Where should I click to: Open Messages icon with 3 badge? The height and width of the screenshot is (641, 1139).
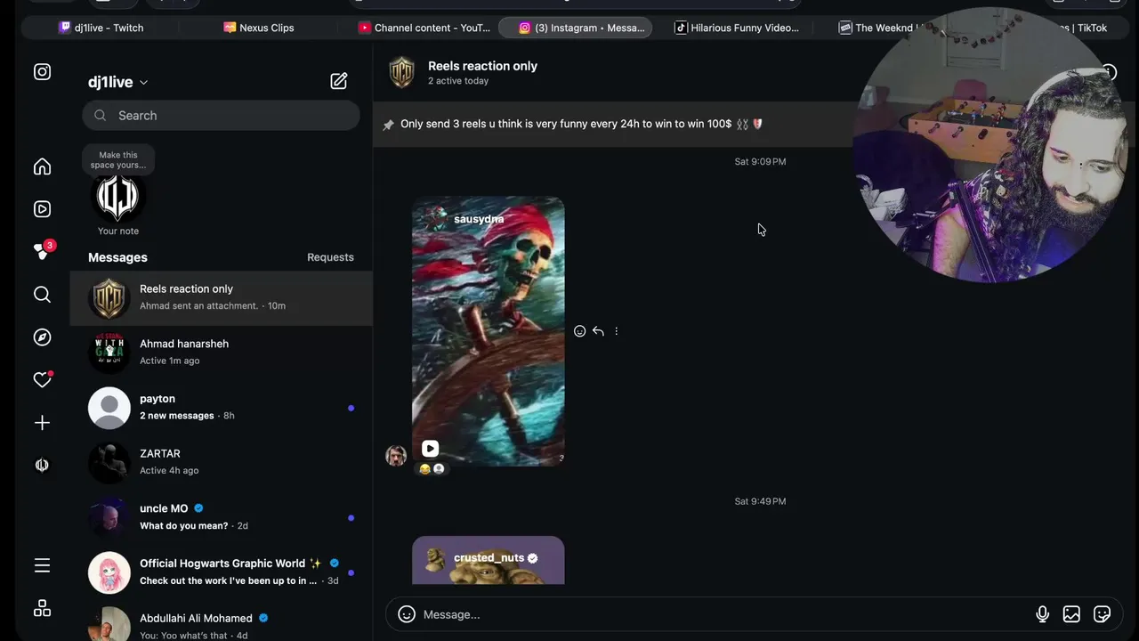pos(42,251)
